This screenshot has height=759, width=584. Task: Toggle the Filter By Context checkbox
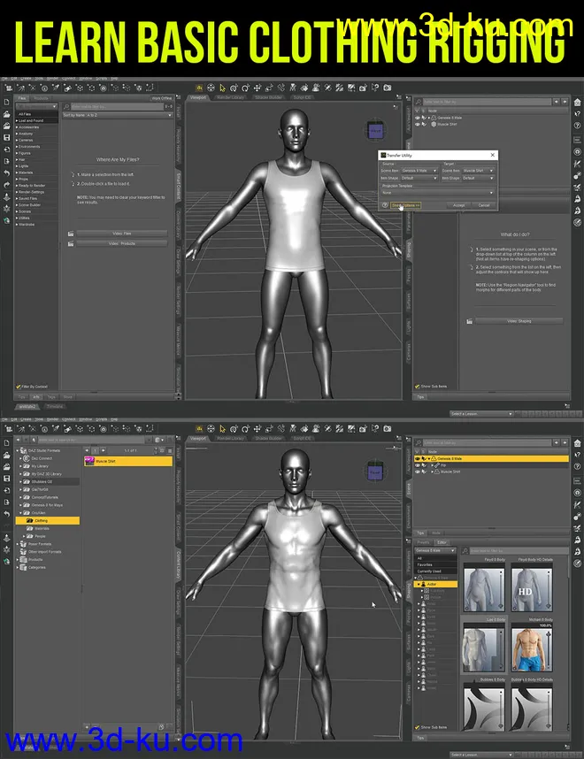[x=18, y=387]
